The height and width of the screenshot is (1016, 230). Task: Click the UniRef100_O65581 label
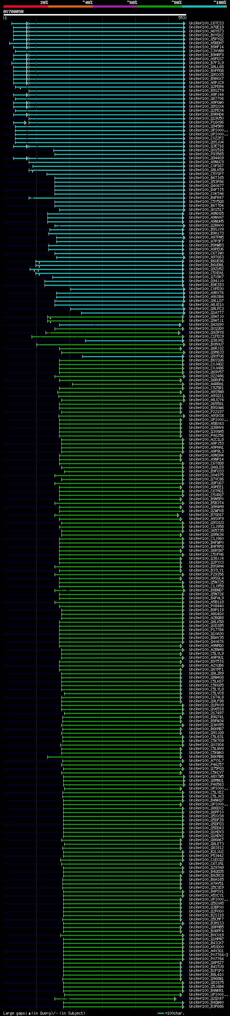(206, 404)
